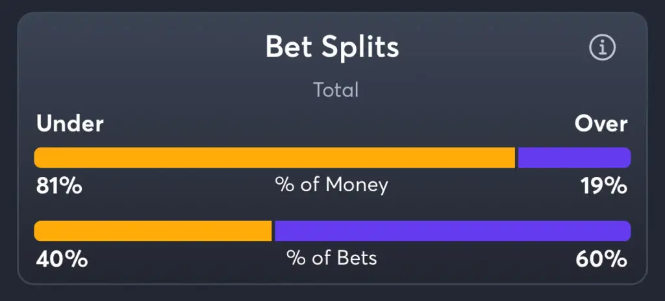665x301 pixels.
Task: Click the Over heading label
Action: tap(601, 124)
